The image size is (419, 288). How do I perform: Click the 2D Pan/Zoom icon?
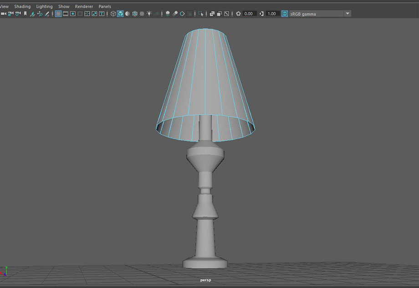click(40, 14)
